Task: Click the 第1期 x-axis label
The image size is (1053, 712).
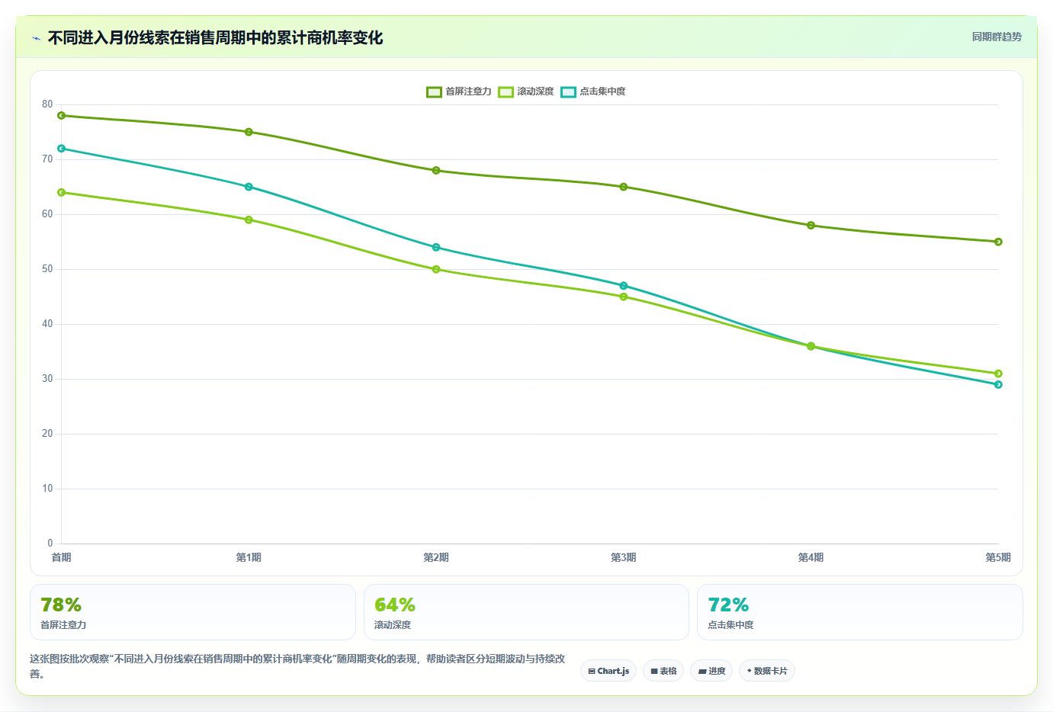Action: pos(249,558)
